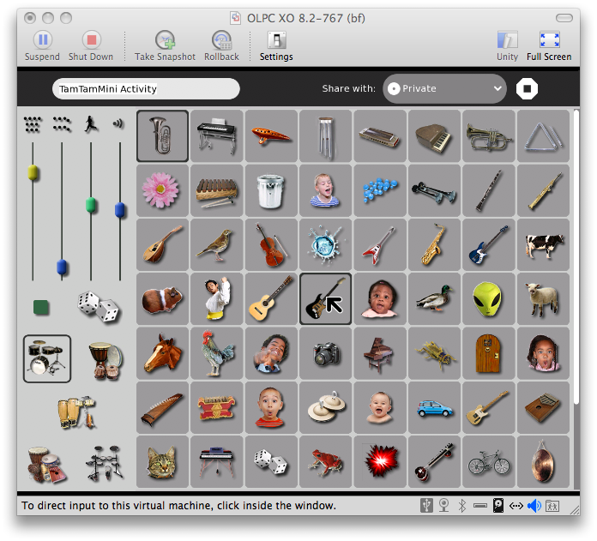Screen dimensions: 597x541
Task: Select the water splash sound
Action: coord(326,244)
